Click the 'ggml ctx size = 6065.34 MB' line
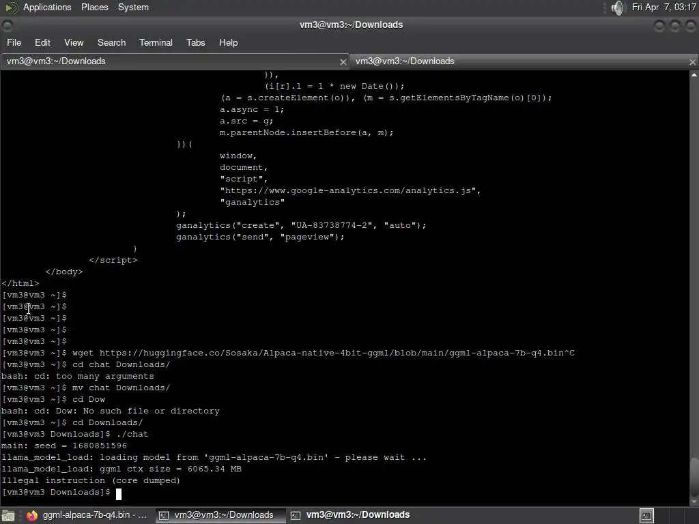The width and height of the screenshot is (699, 524). (x=122, y=469)
